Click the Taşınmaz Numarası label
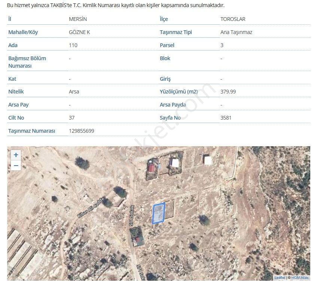Image resolution: width=320 pixels, height=283 pixels. tap(32, 131)
